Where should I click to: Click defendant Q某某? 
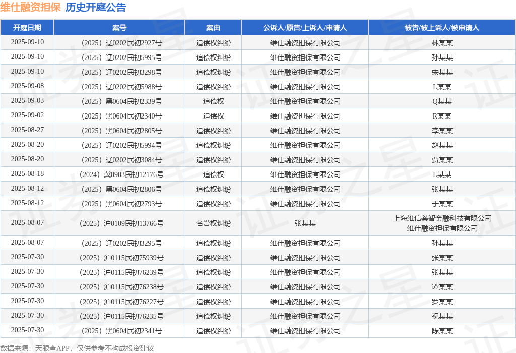(x=442, y=101)
